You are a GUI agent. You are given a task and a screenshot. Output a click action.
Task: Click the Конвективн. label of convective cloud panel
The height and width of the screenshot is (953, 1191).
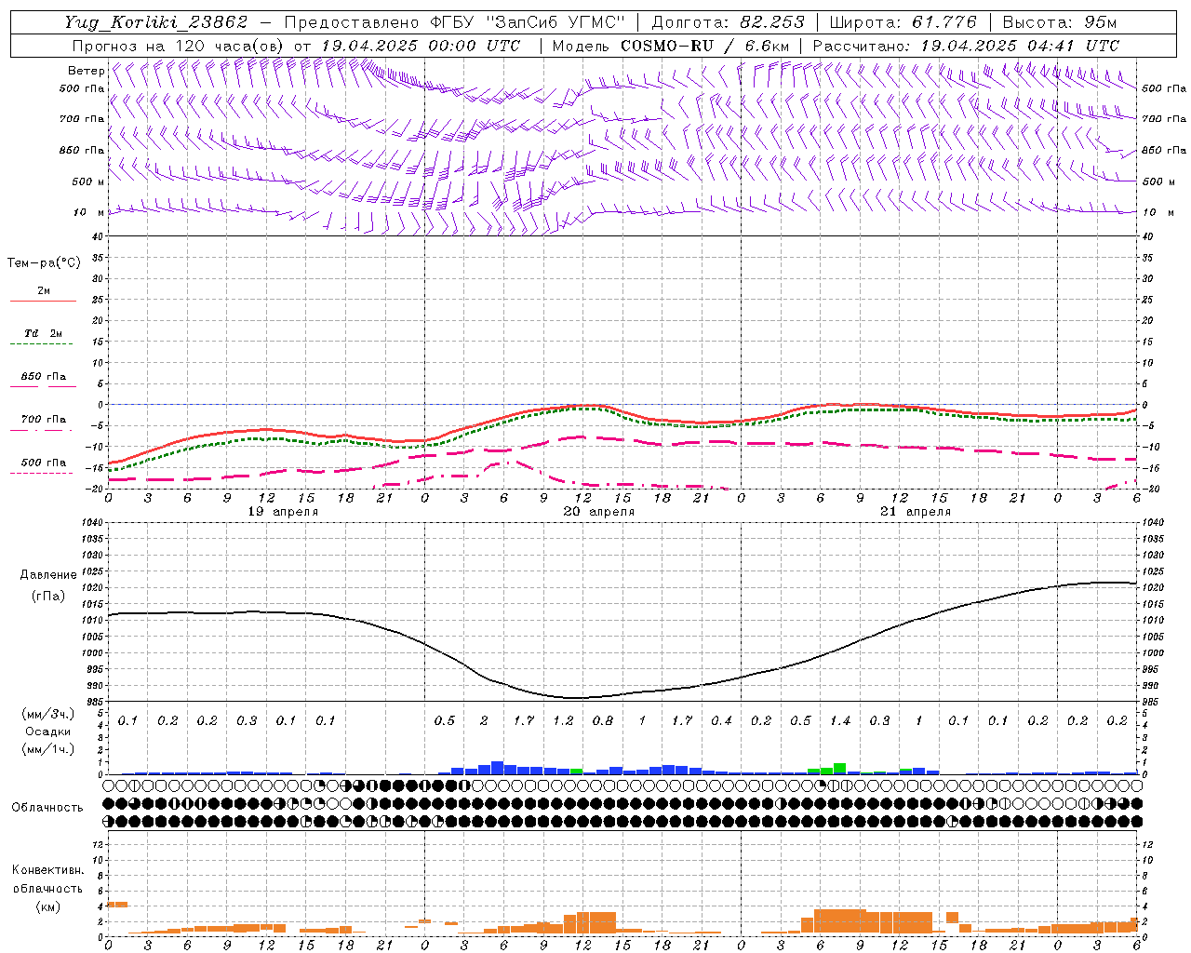47,870
